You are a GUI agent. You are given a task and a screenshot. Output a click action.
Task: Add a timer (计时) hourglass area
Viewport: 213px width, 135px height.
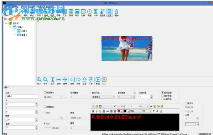pyautogui.click(x=96, y=13)
